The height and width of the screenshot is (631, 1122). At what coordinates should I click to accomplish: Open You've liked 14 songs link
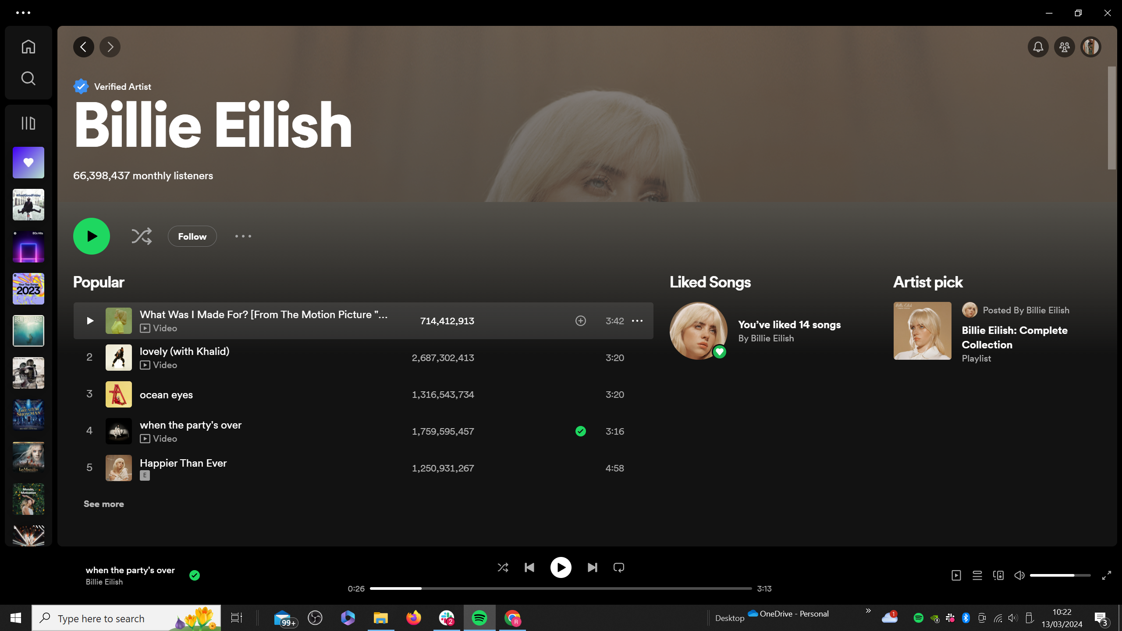(x=789, y=325)
